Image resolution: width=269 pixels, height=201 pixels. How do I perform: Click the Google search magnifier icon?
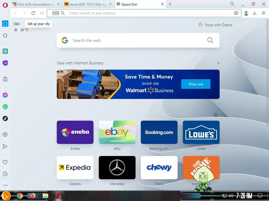click(210, 40)
